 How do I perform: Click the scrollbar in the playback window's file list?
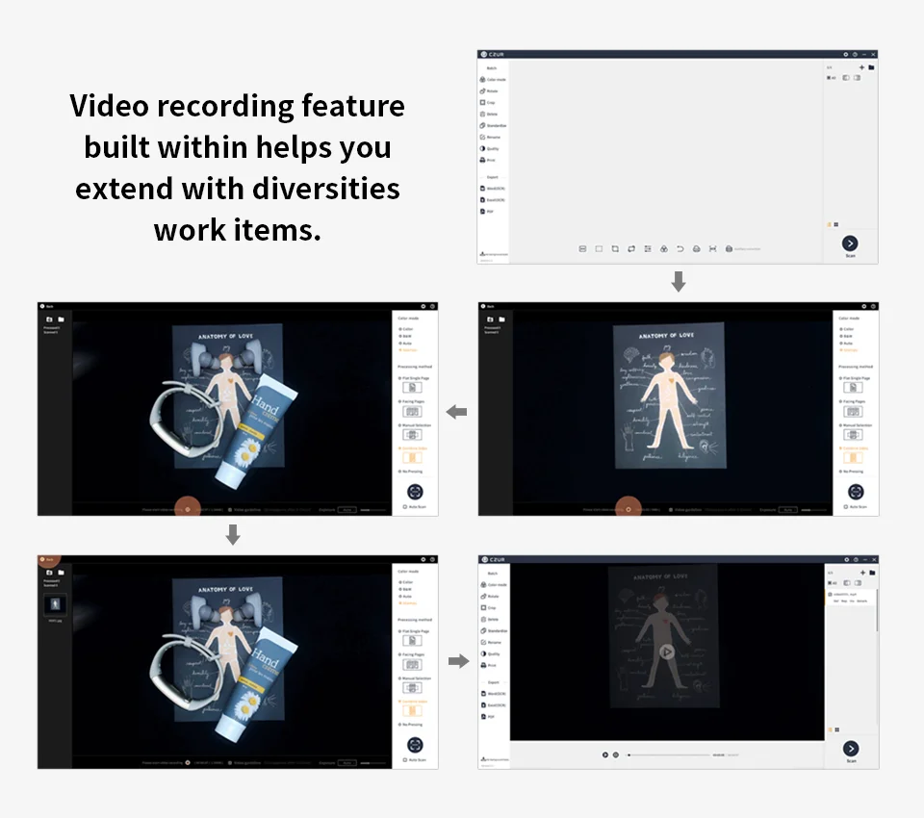876,610
